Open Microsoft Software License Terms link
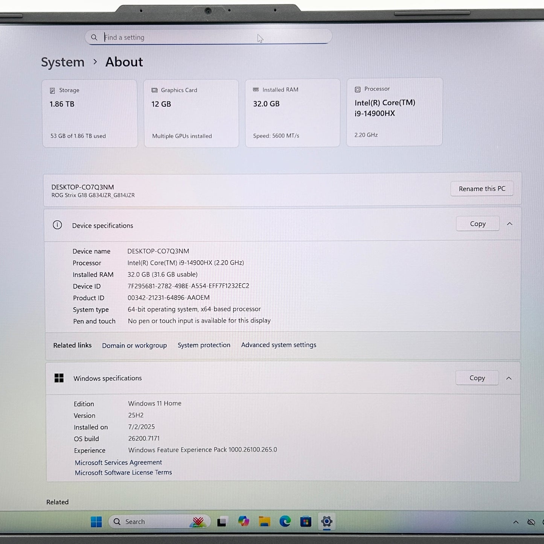The width and height of the screenshot is (544, 544). 123,472
